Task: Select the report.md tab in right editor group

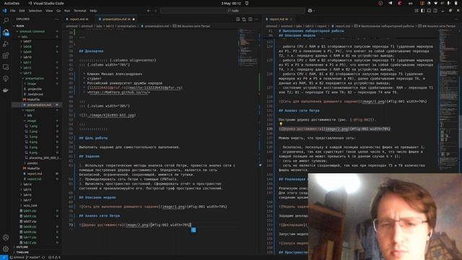Action: [279, 19]
